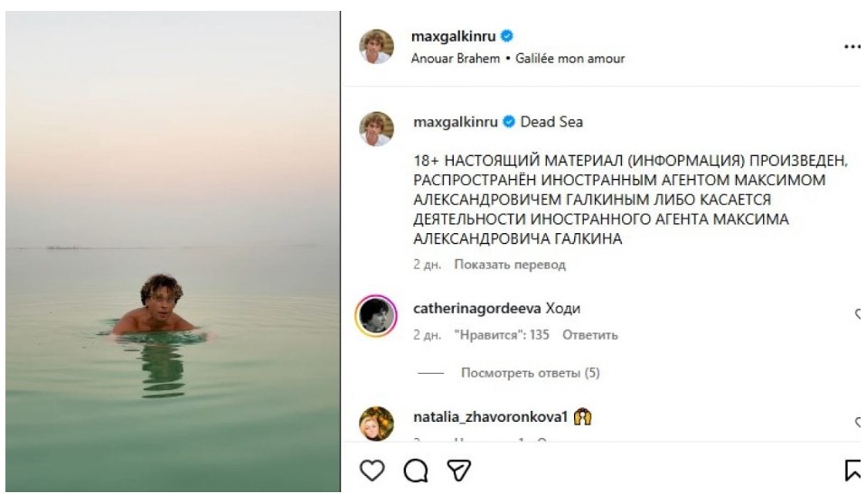Viewport: 866px width, 494px height.
Task: Click the verified badge in post header
Action: click(508, 37)
